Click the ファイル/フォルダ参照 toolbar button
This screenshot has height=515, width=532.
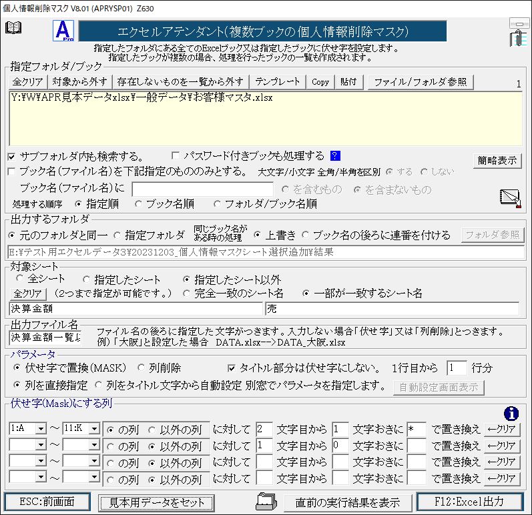click(421, 82)
